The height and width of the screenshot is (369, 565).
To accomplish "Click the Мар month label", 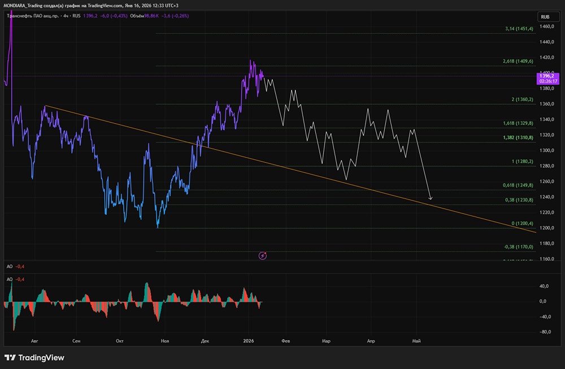I will [326, 341].
